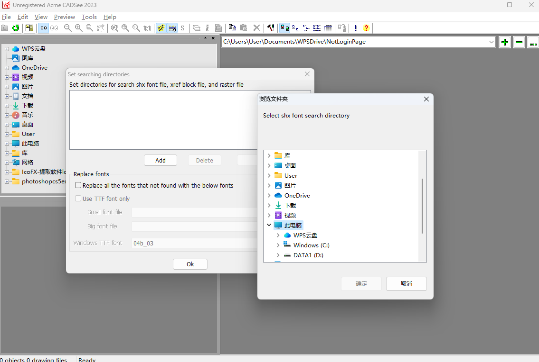Image resolution: width=539 pixels, height=362 pixels.
Task: Switch to large icons view icon
Action: pos(284,28)
